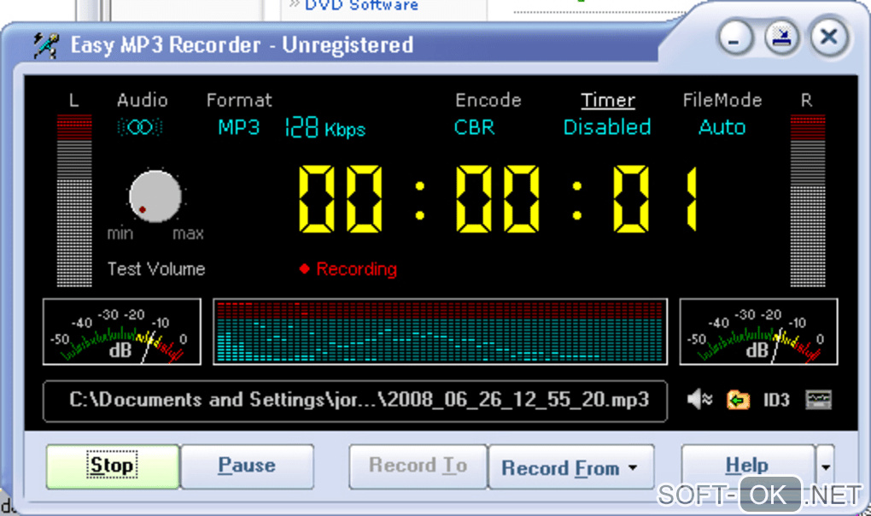The height and width of the screenshot is (516, 871).
Task: Open the Record From dropdown
Action: (x=570, y=467)
